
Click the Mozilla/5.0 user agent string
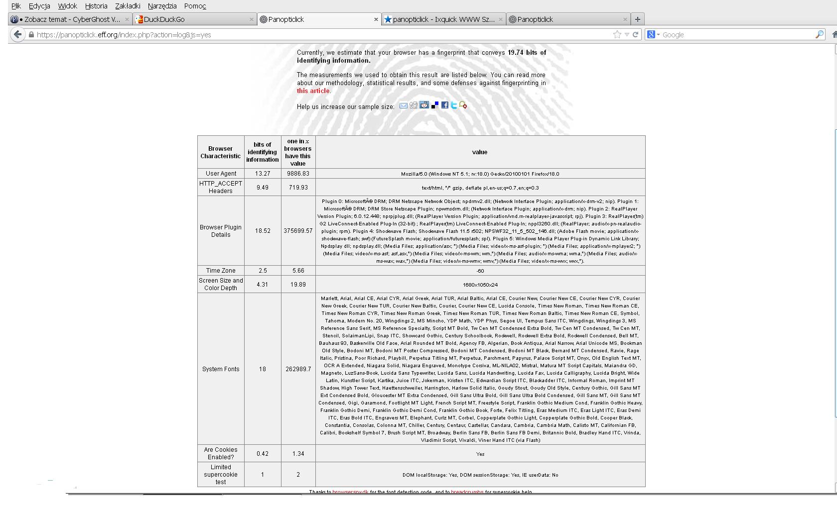480,174
